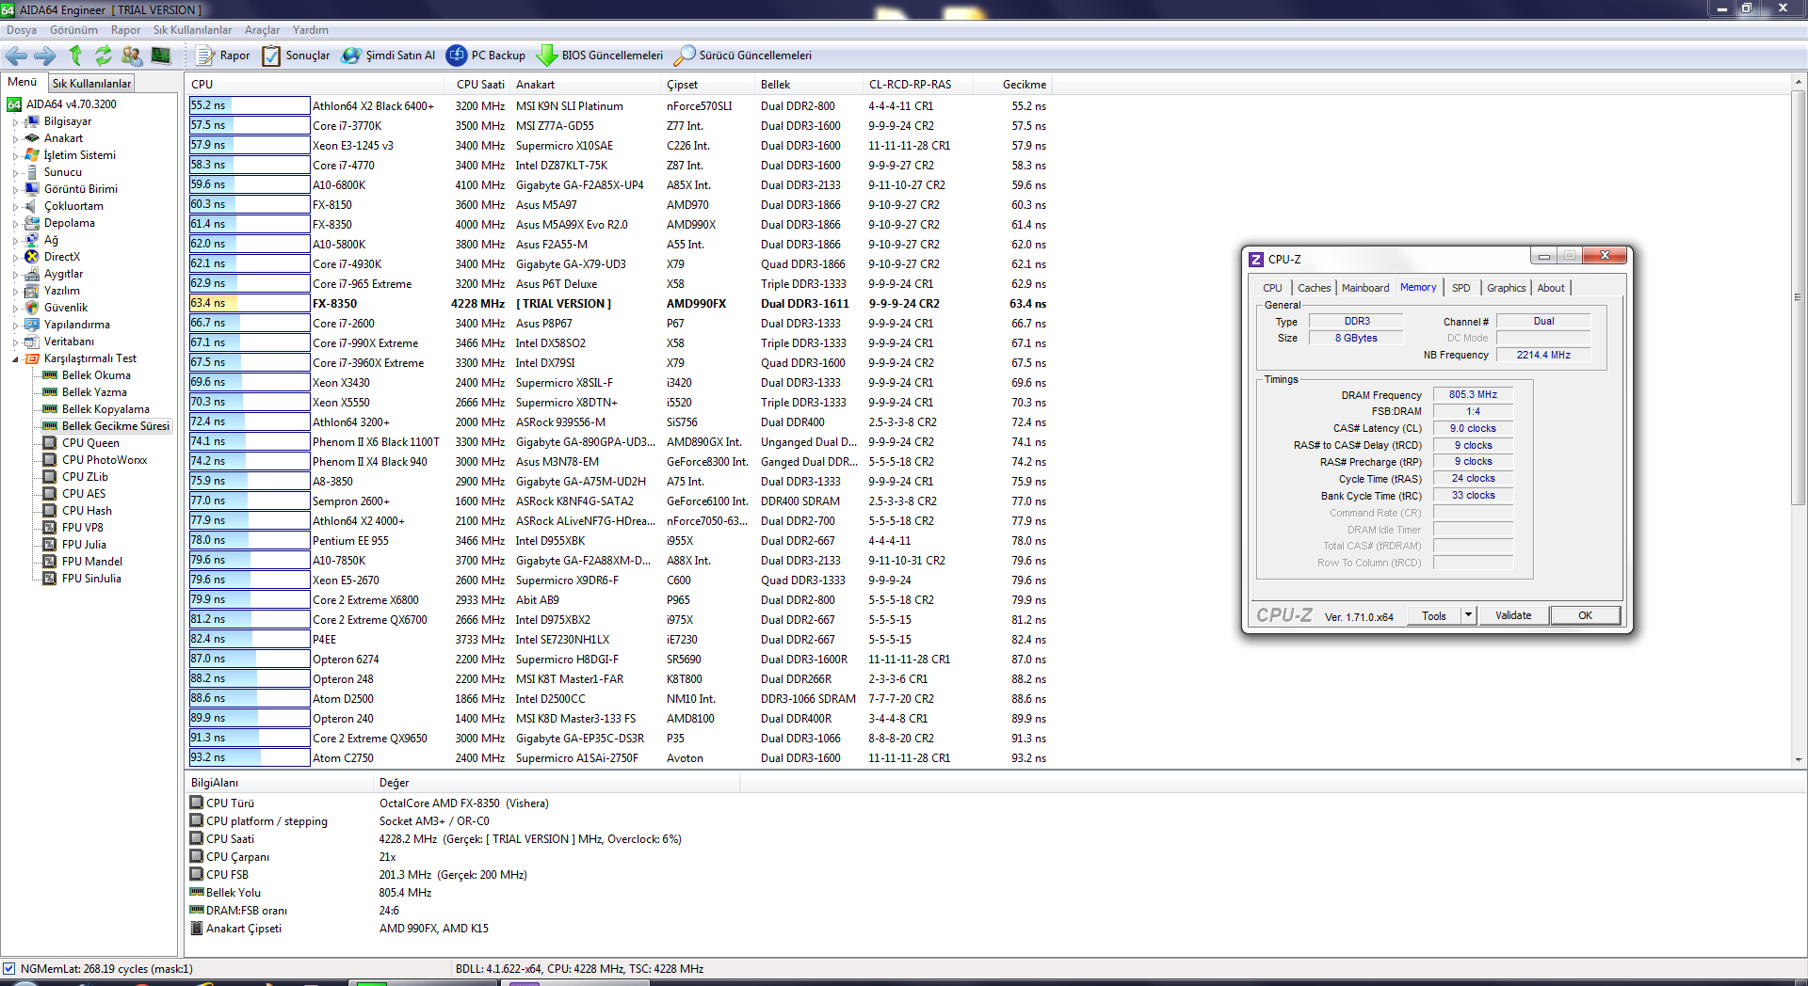
Task: Expand the İşletim Sistemi tree node
Action: point(15,156)
